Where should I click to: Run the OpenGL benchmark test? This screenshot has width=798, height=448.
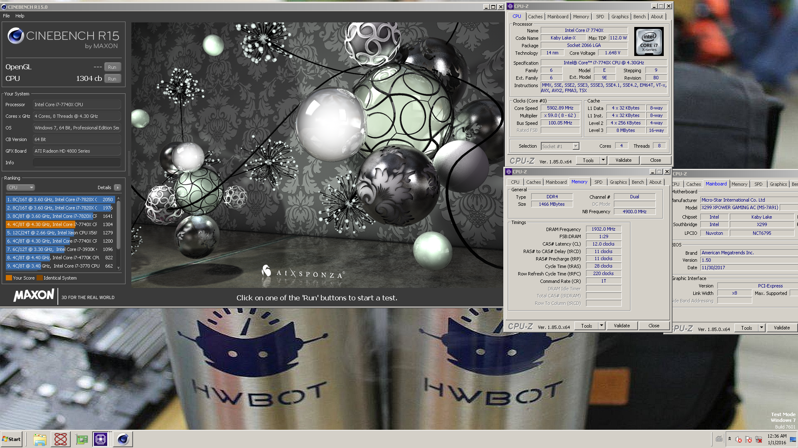[112, 67]
